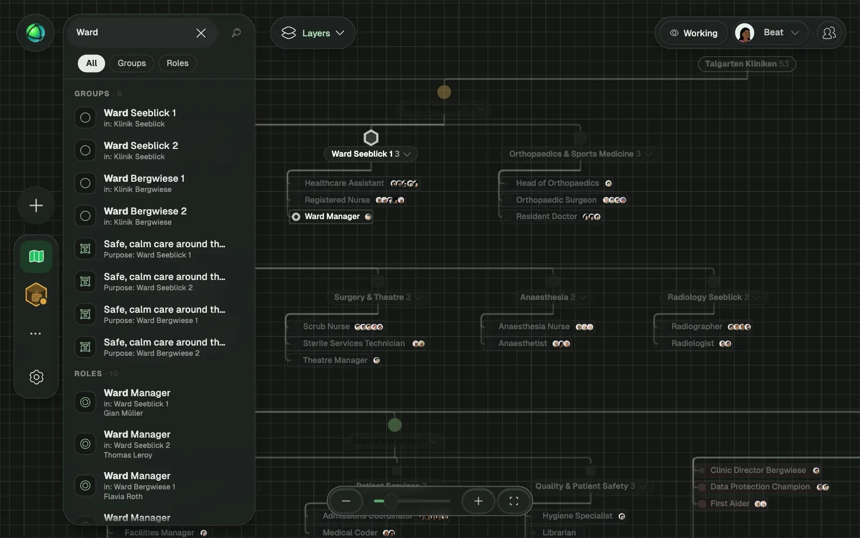The height and width of the screenshot is (538, 860).
Task: Select Ward Manager role of Flavia Roth
Action: (159, 485)
